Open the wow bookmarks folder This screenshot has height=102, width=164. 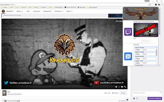coord(49,7)
